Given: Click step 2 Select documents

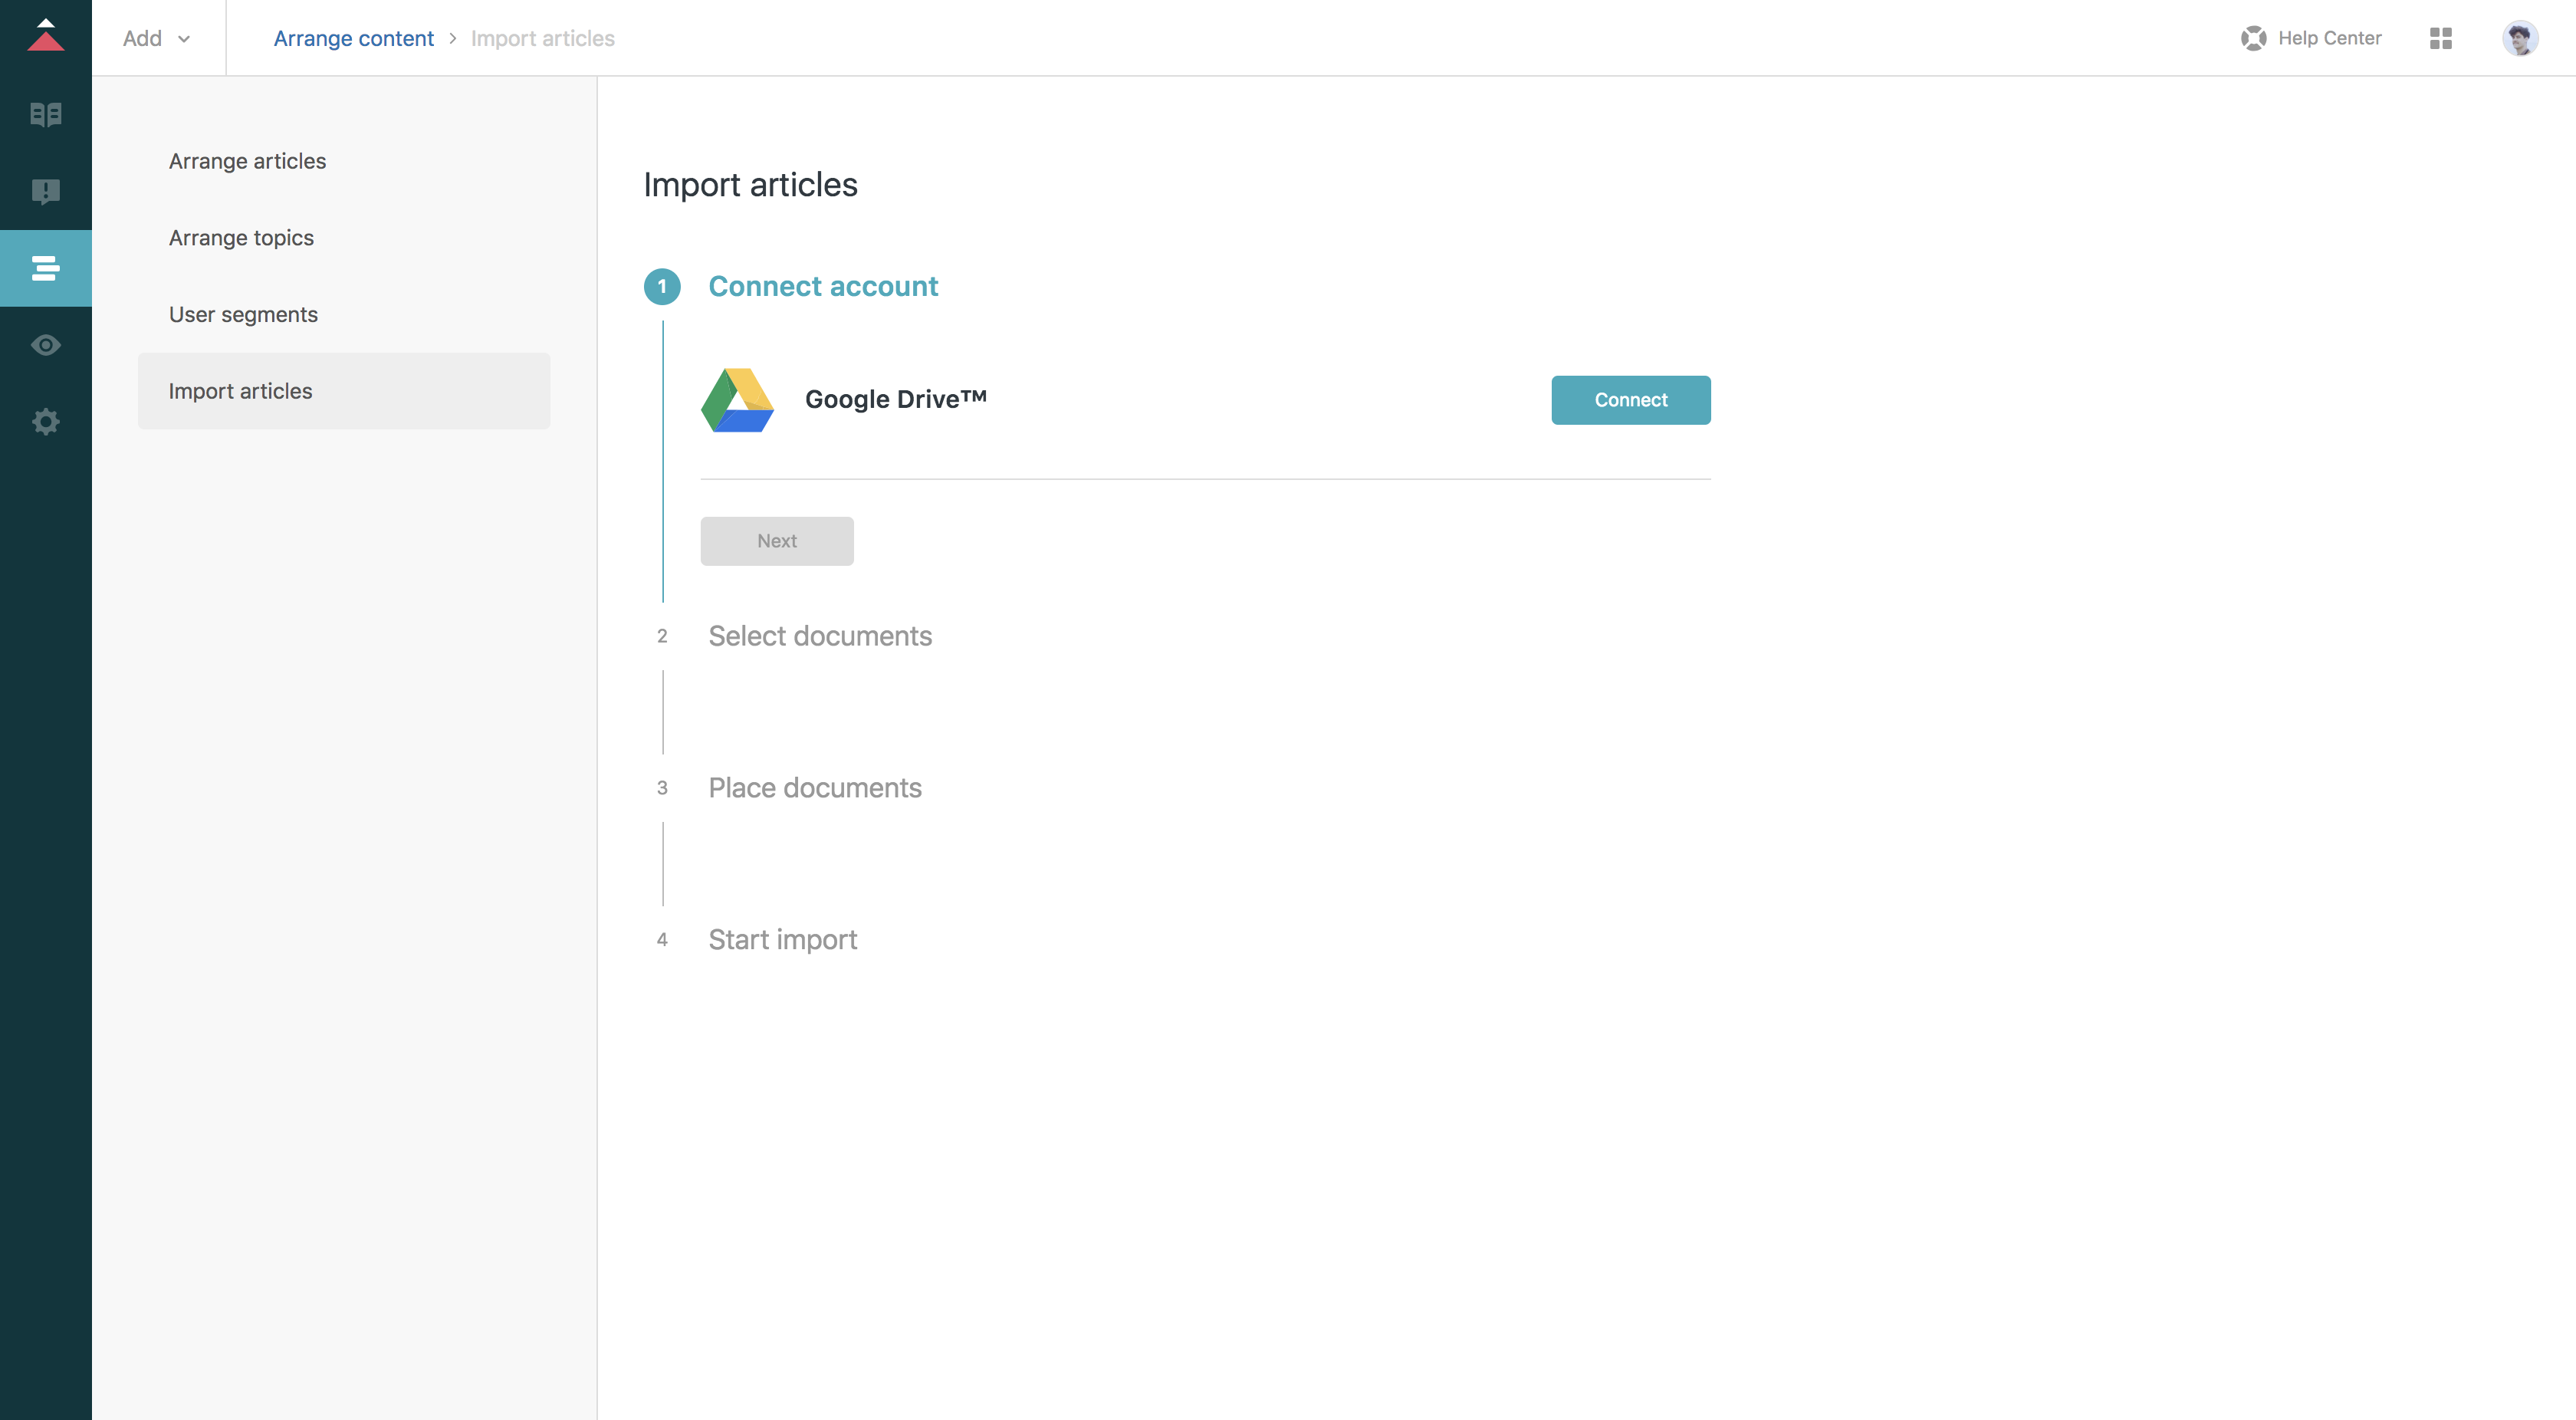Looking at the screenshot, I should (819, 636).
